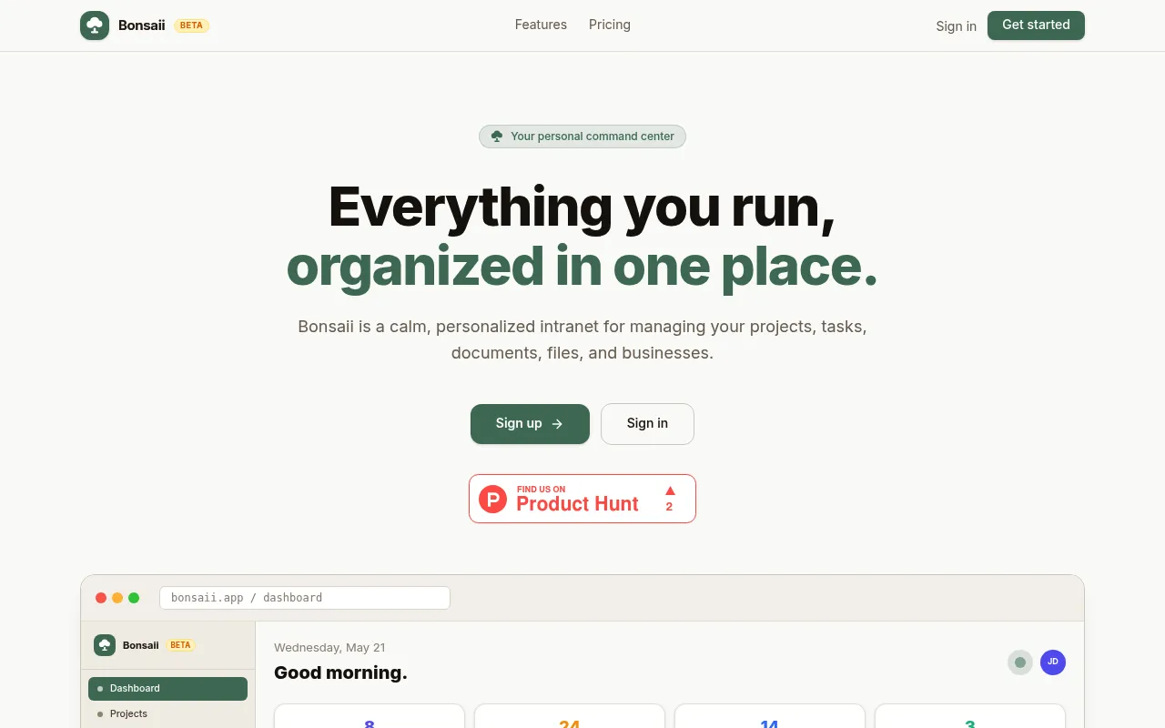Click the Good morning. greeting text
Image resolution: width=1165 pixels, height=728 pixels.
click(340, 672)
